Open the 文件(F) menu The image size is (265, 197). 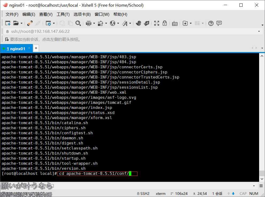pos(12,14)
